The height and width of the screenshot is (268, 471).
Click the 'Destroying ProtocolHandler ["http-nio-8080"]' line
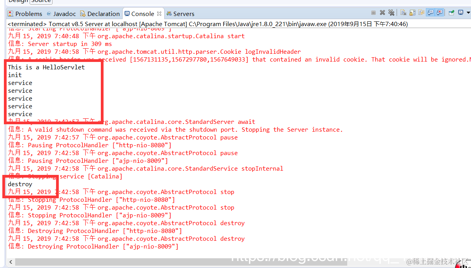(95, 231)
